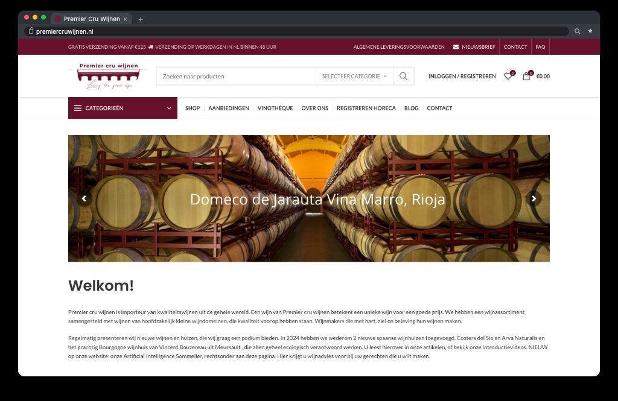This screenshot has width=618, height=401.
Task: Open the Vinothèque menu item
Action: [275, 108]
